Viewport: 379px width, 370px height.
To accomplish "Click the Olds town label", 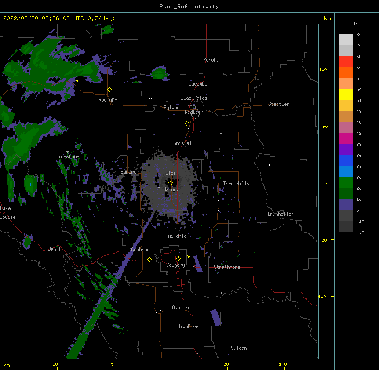I will click(171, 173).
